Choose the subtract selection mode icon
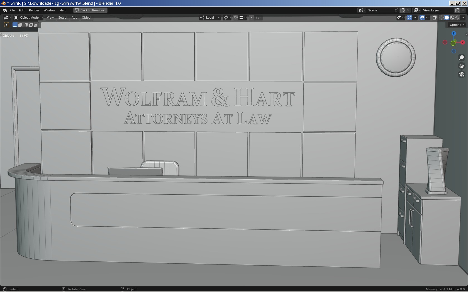Image resolution: width=468 pixels, height=292 pixels. [x=26, y=25]
